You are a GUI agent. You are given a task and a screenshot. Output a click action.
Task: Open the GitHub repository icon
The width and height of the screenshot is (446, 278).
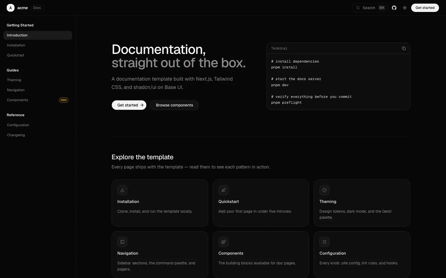(394, 8)
